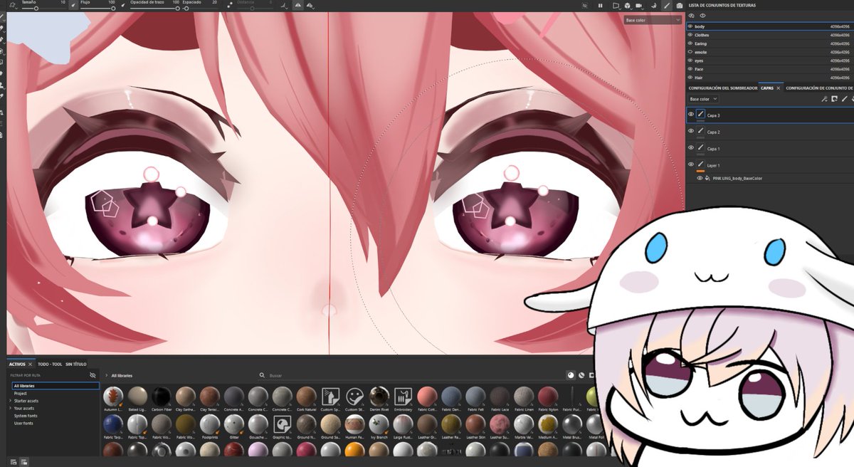Switch to Configuración del sombreador tab
The width and height of the screenshot is (854, 467).
tap(722, 88)
